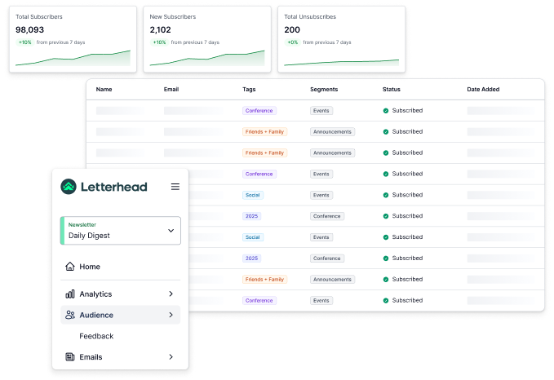Screen dimensions: 554x380
Task: Sort by the Status column header
Action: coord(392,90)
